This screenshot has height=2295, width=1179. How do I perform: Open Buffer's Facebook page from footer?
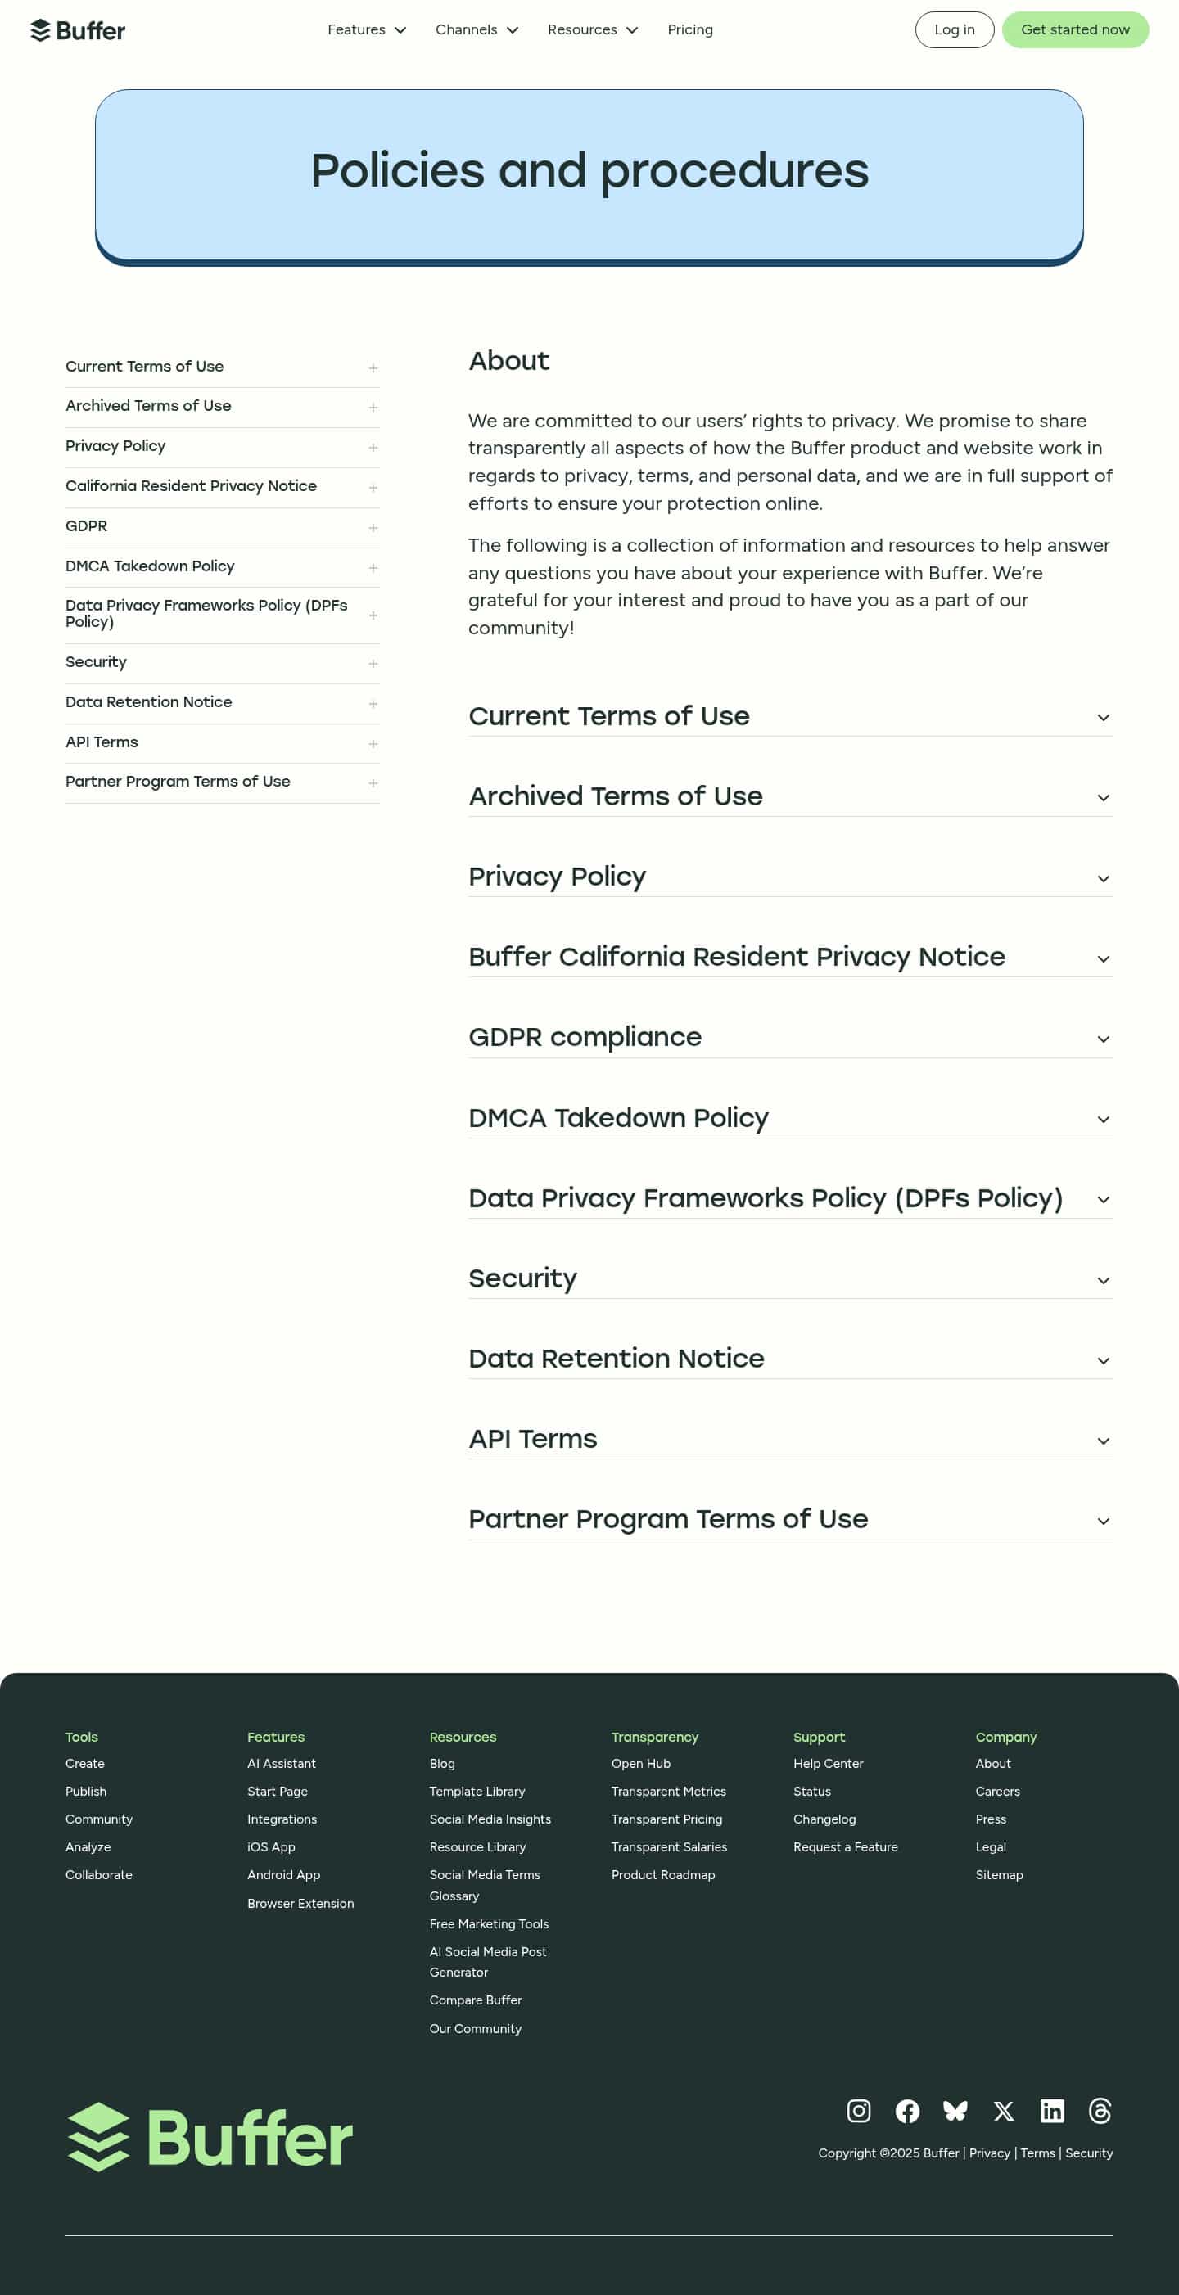907,2111
